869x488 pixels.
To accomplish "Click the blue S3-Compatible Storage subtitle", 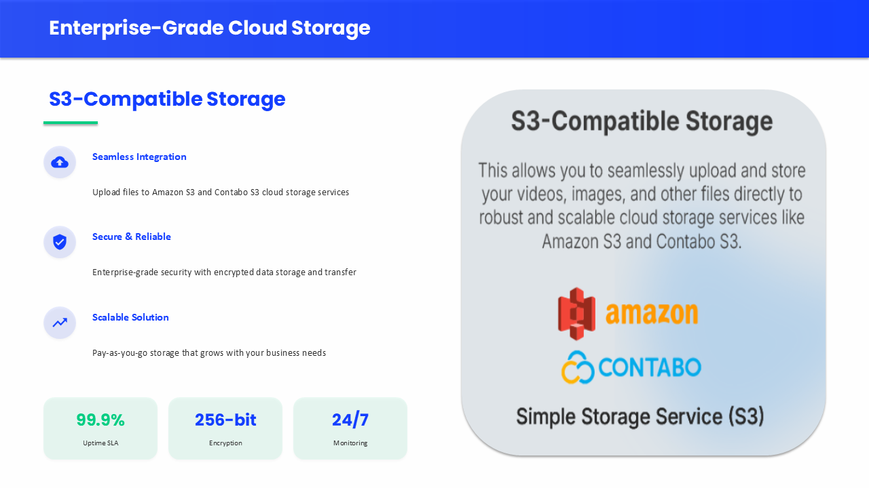I will click(x=167, y=99).
